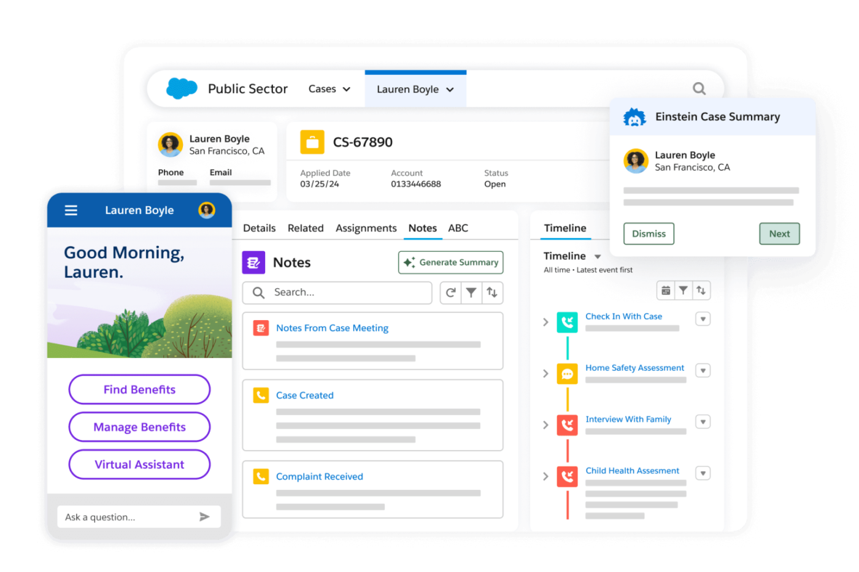
Task: Expand the Home Safety Assessment event
Action: coord(545,373)
